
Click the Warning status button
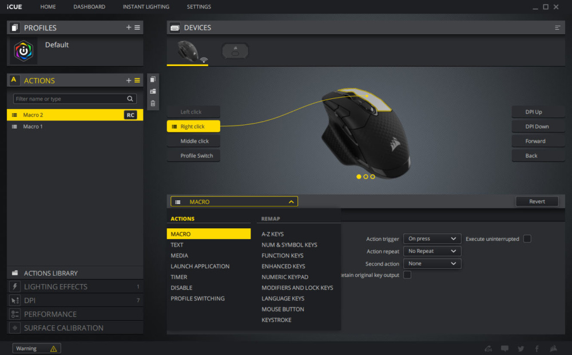coord(37,349)
